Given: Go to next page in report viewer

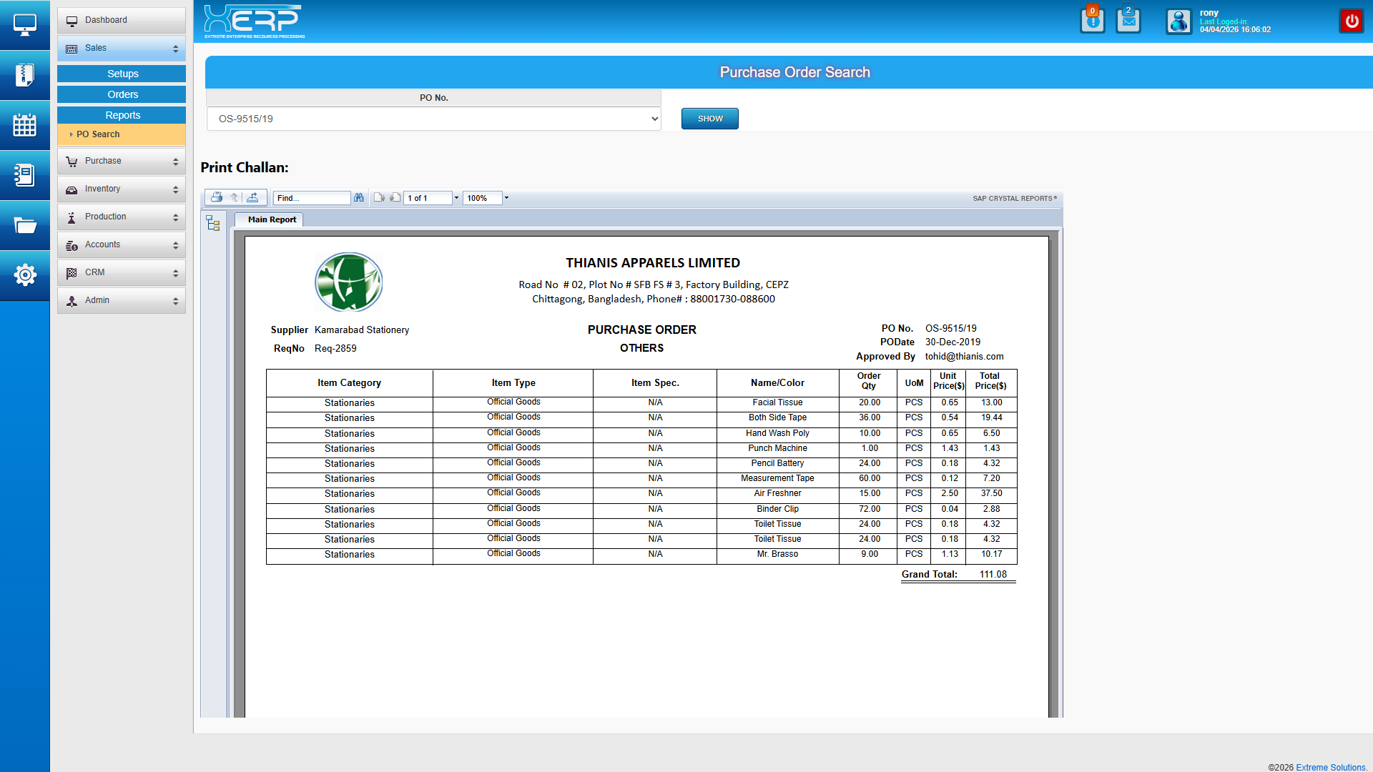Looking at the screenshot, I should (x=395, y=198).
